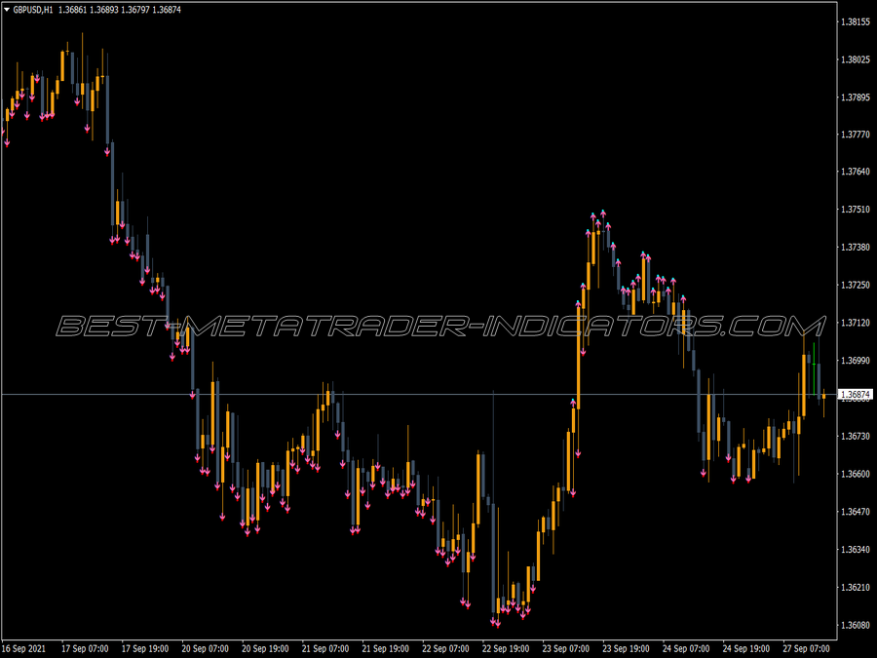Select price axis label 1.37770

856,135
